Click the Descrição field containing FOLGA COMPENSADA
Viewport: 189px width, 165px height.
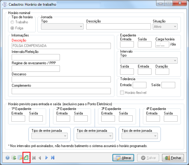pos(61,46)
